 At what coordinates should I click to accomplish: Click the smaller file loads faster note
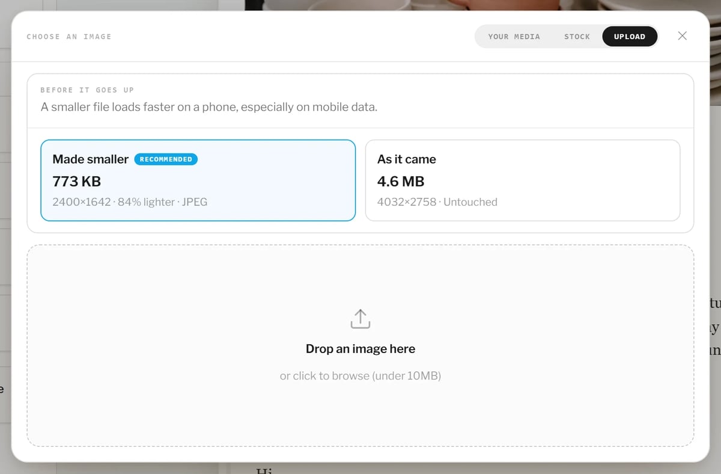click(209, 108)
